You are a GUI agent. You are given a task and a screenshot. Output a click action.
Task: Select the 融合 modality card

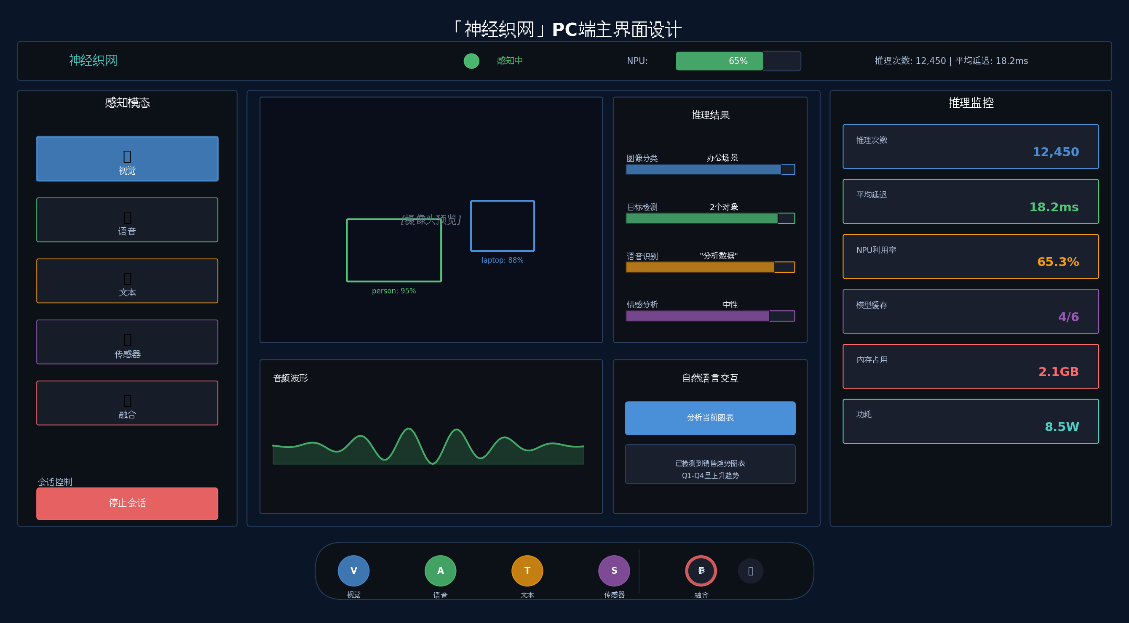[127, 403]
